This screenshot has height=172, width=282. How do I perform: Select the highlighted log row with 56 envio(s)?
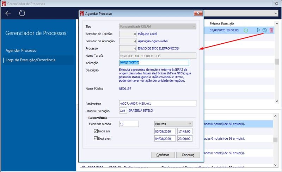239,124
